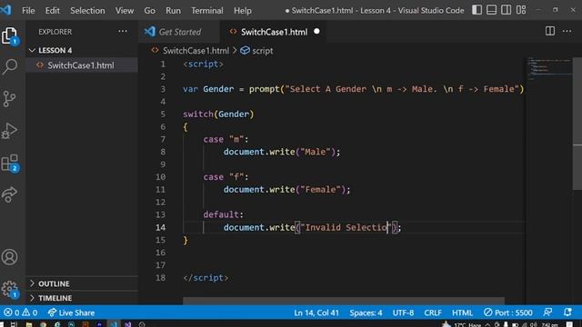Open the Go menu

pos(149,10)
